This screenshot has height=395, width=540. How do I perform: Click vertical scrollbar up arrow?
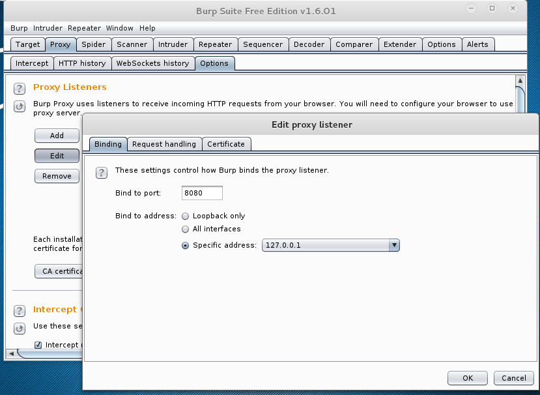(x=520, y=80)
